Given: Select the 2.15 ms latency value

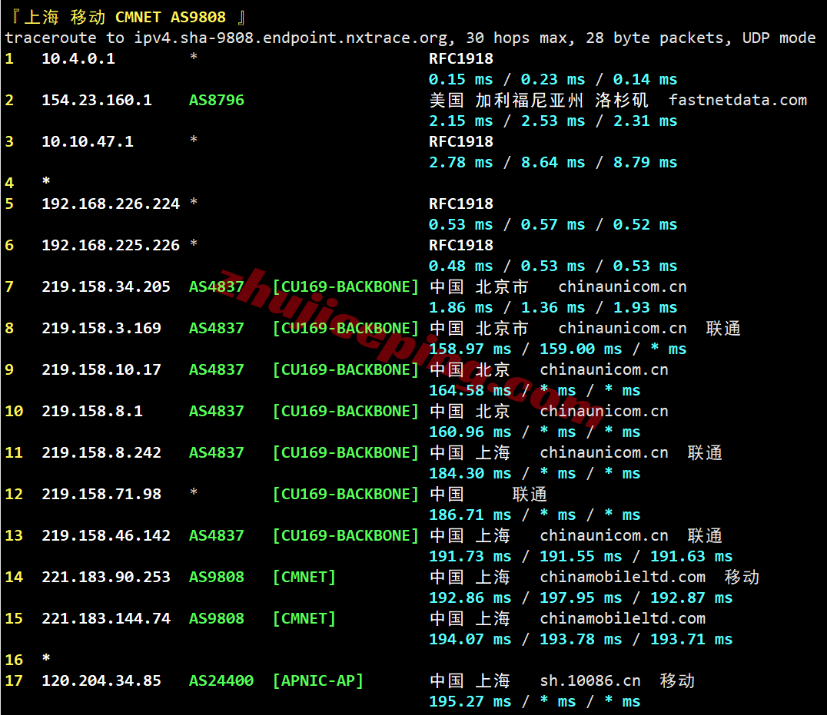Looking at the screenshot, I should (461, 121).
